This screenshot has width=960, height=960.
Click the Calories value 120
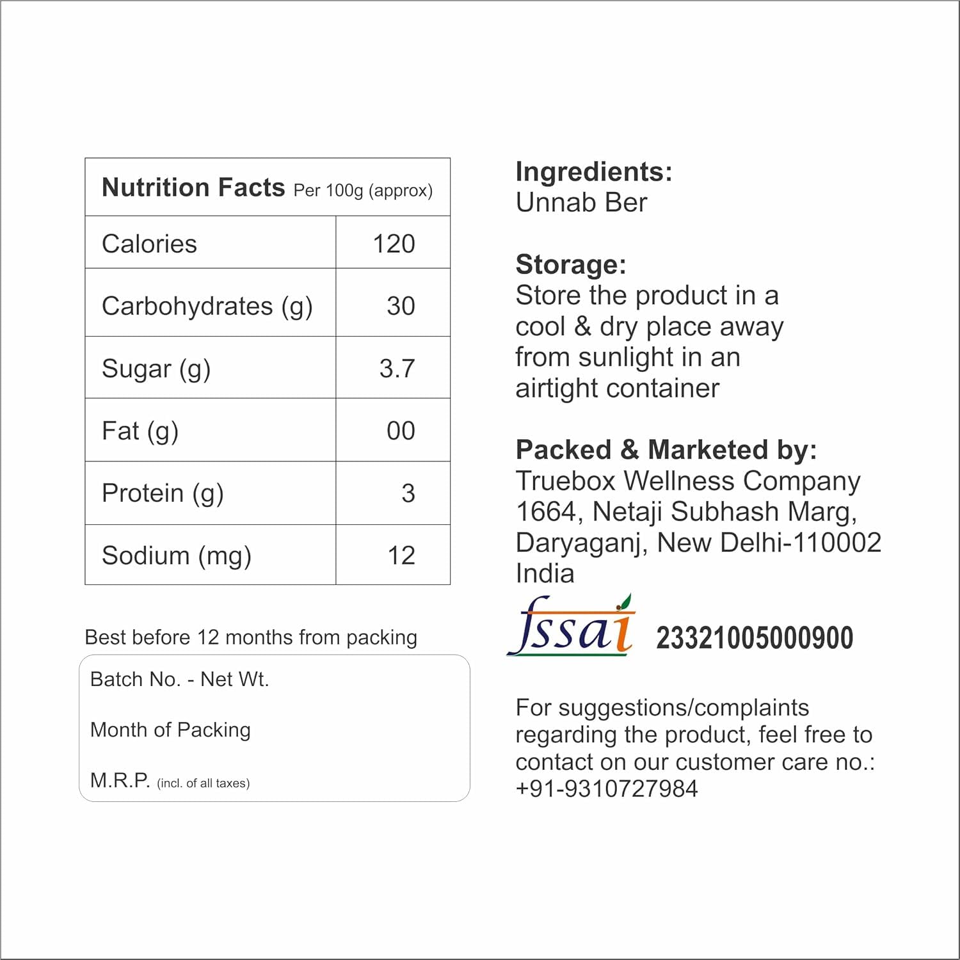point(394,244)
